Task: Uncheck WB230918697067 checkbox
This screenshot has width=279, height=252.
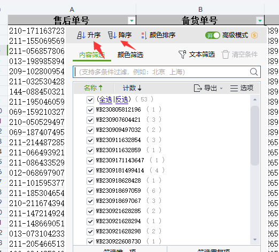Action: click(90, 201)
